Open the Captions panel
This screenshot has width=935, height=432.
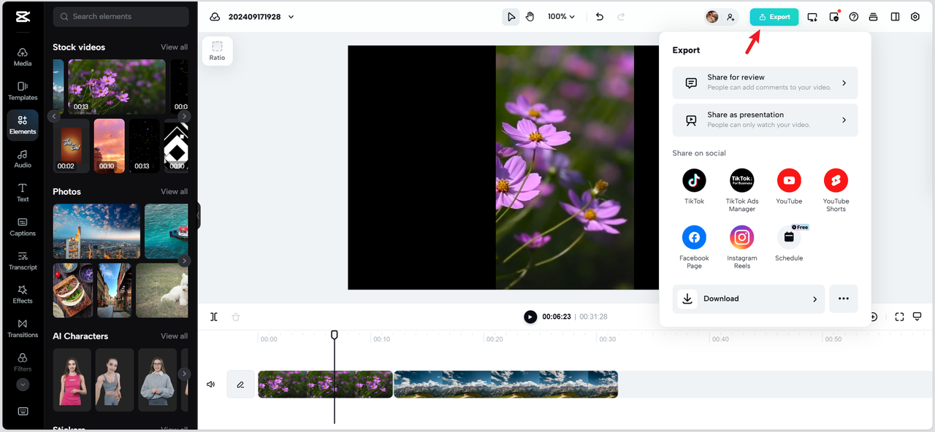tap(23, 226)
